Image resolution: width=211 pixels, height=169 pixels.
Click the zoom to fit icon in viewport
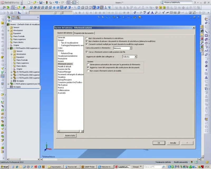[99, 17]
